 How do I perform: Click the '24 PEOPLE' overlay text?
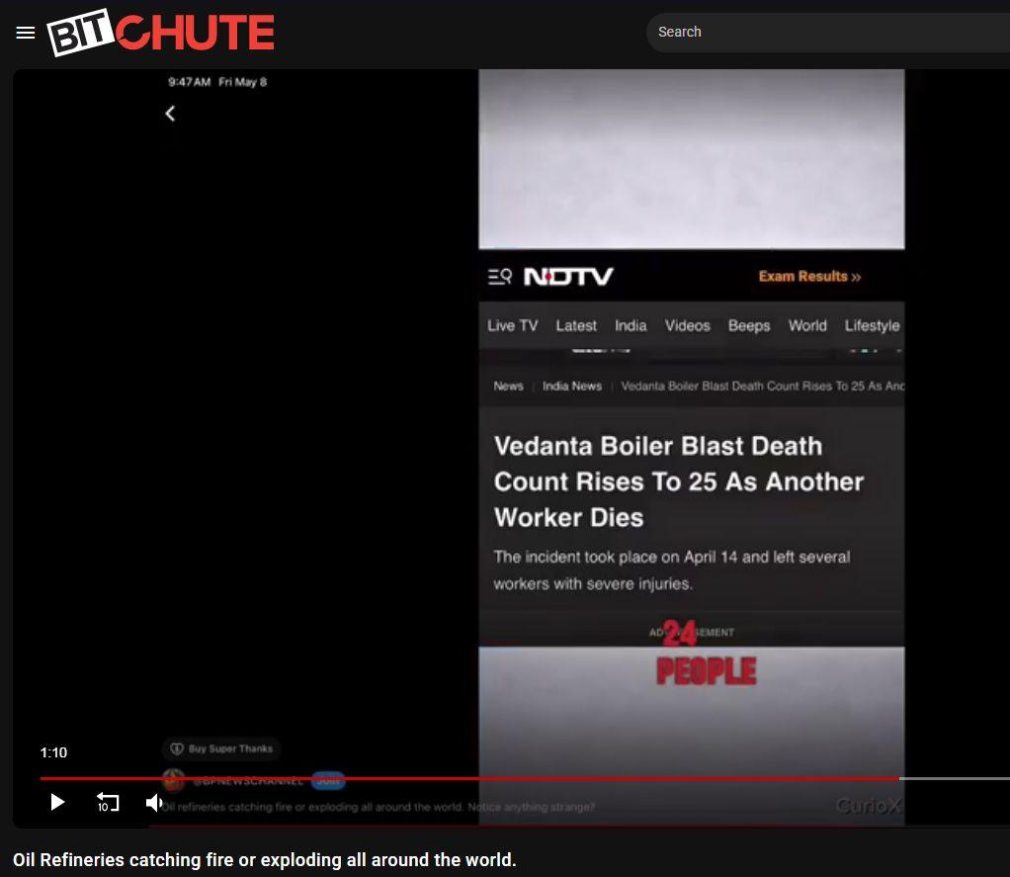click(x=706, y=653)
